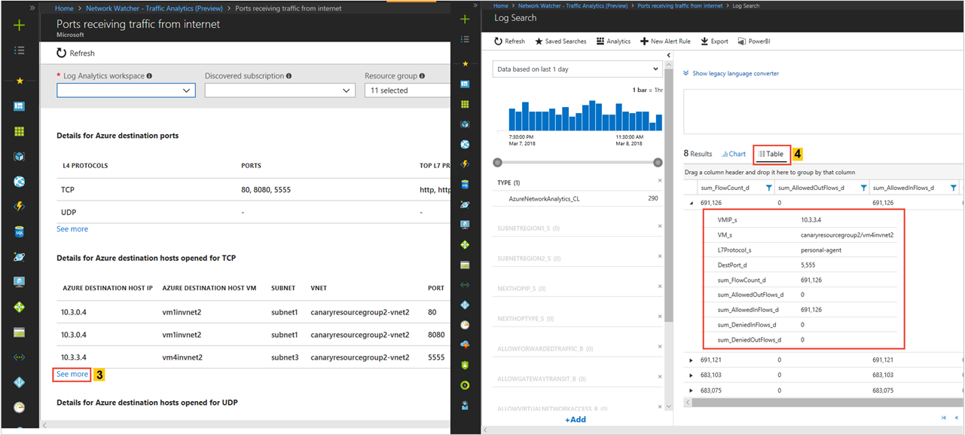Click See more under TCP hosts table
Screen dimensions: 965x435
tap(72, 374)
